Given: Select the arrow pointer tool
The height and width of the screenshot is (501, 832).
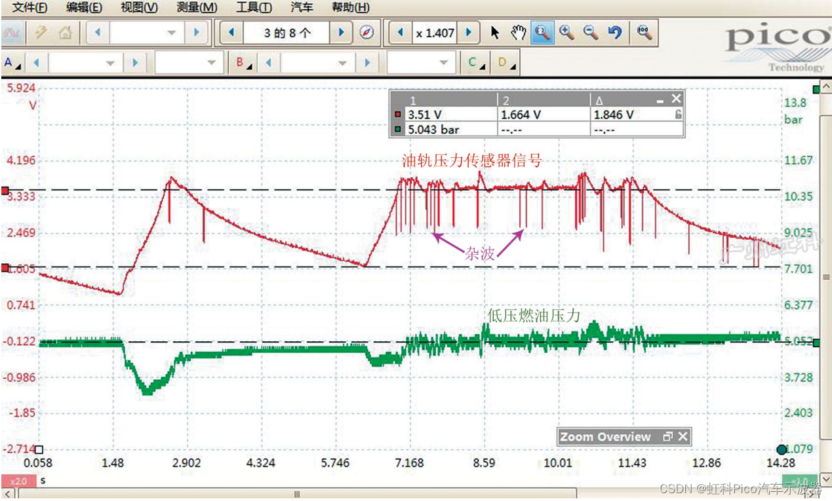Looking at the screenshot, I should tap(496, 32).
